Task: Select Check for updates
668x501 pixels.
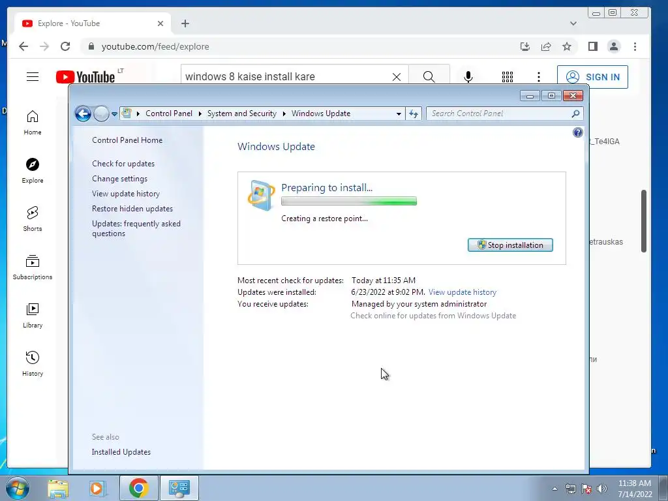Action: [x=123, y=164]
